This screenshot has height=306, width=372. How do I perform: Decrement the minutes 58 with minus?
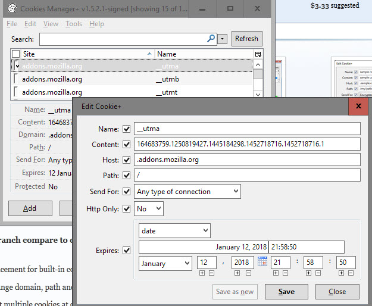click(x=318, y=273)
